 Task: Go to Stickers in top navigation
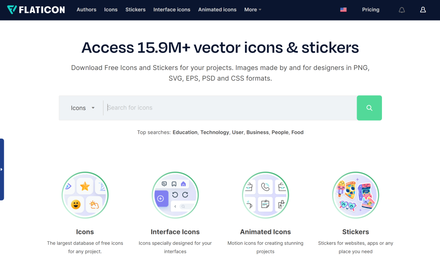(x=135, y=9)
